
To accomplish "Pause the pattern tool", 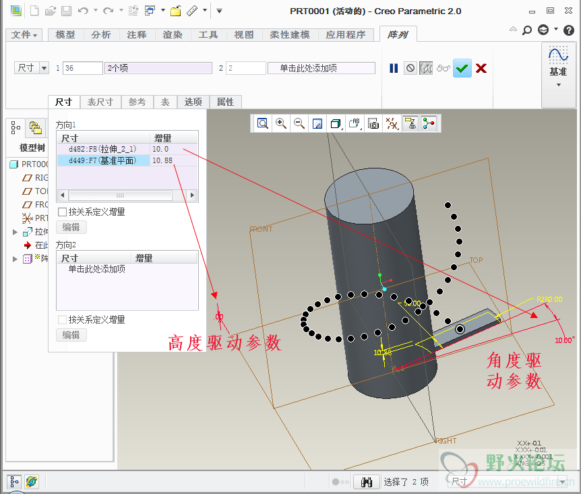I will (394, 68).
